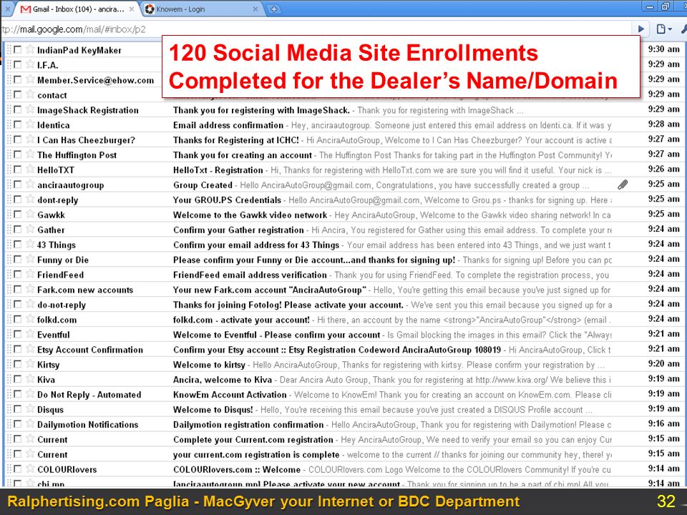Open COLOURlovers.com :: Welcome email
Image resolution: width=687 pixels, height=515 pixels.
(237, 469)
